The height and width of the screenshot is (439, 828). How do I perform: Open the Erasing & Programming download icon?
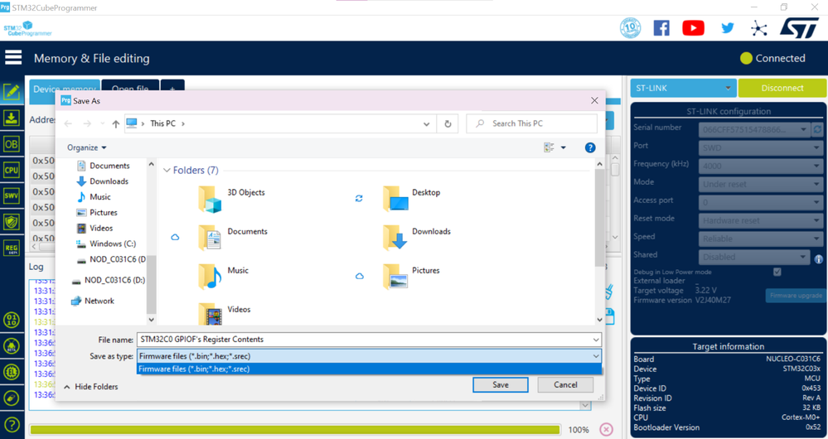12,118
